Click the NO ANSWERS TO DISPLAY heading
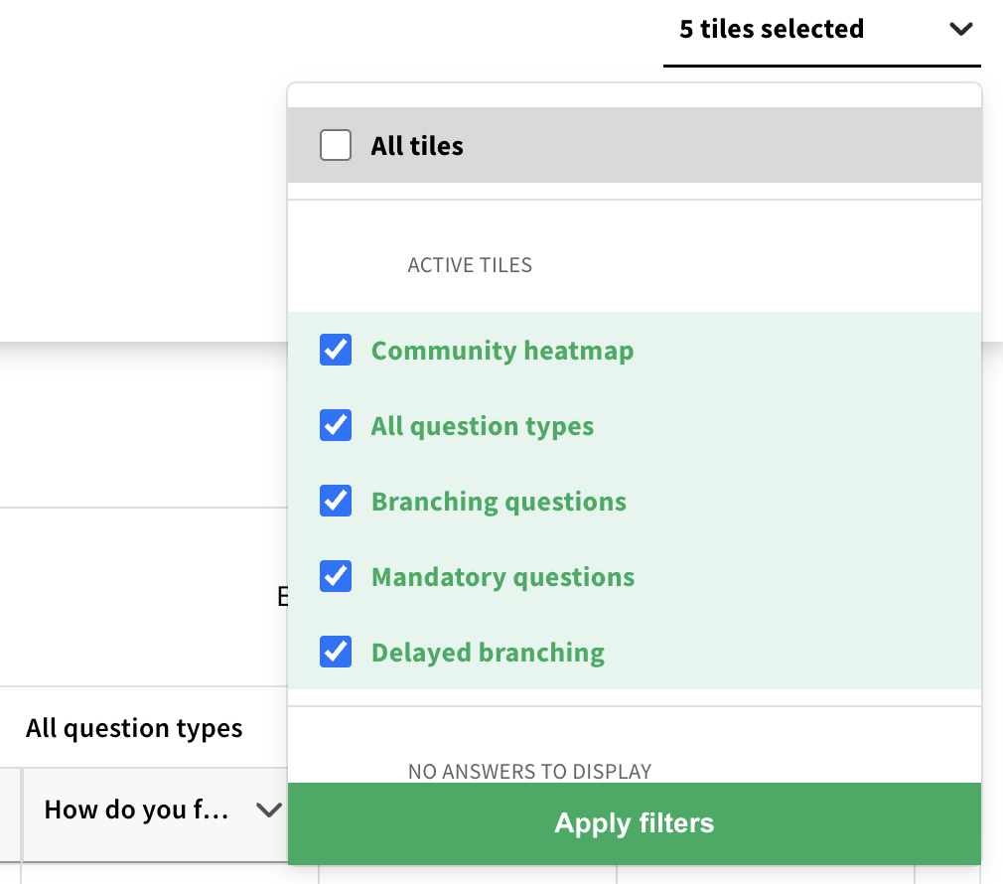This screenshot has height=884, width=1003. point(529,771)
